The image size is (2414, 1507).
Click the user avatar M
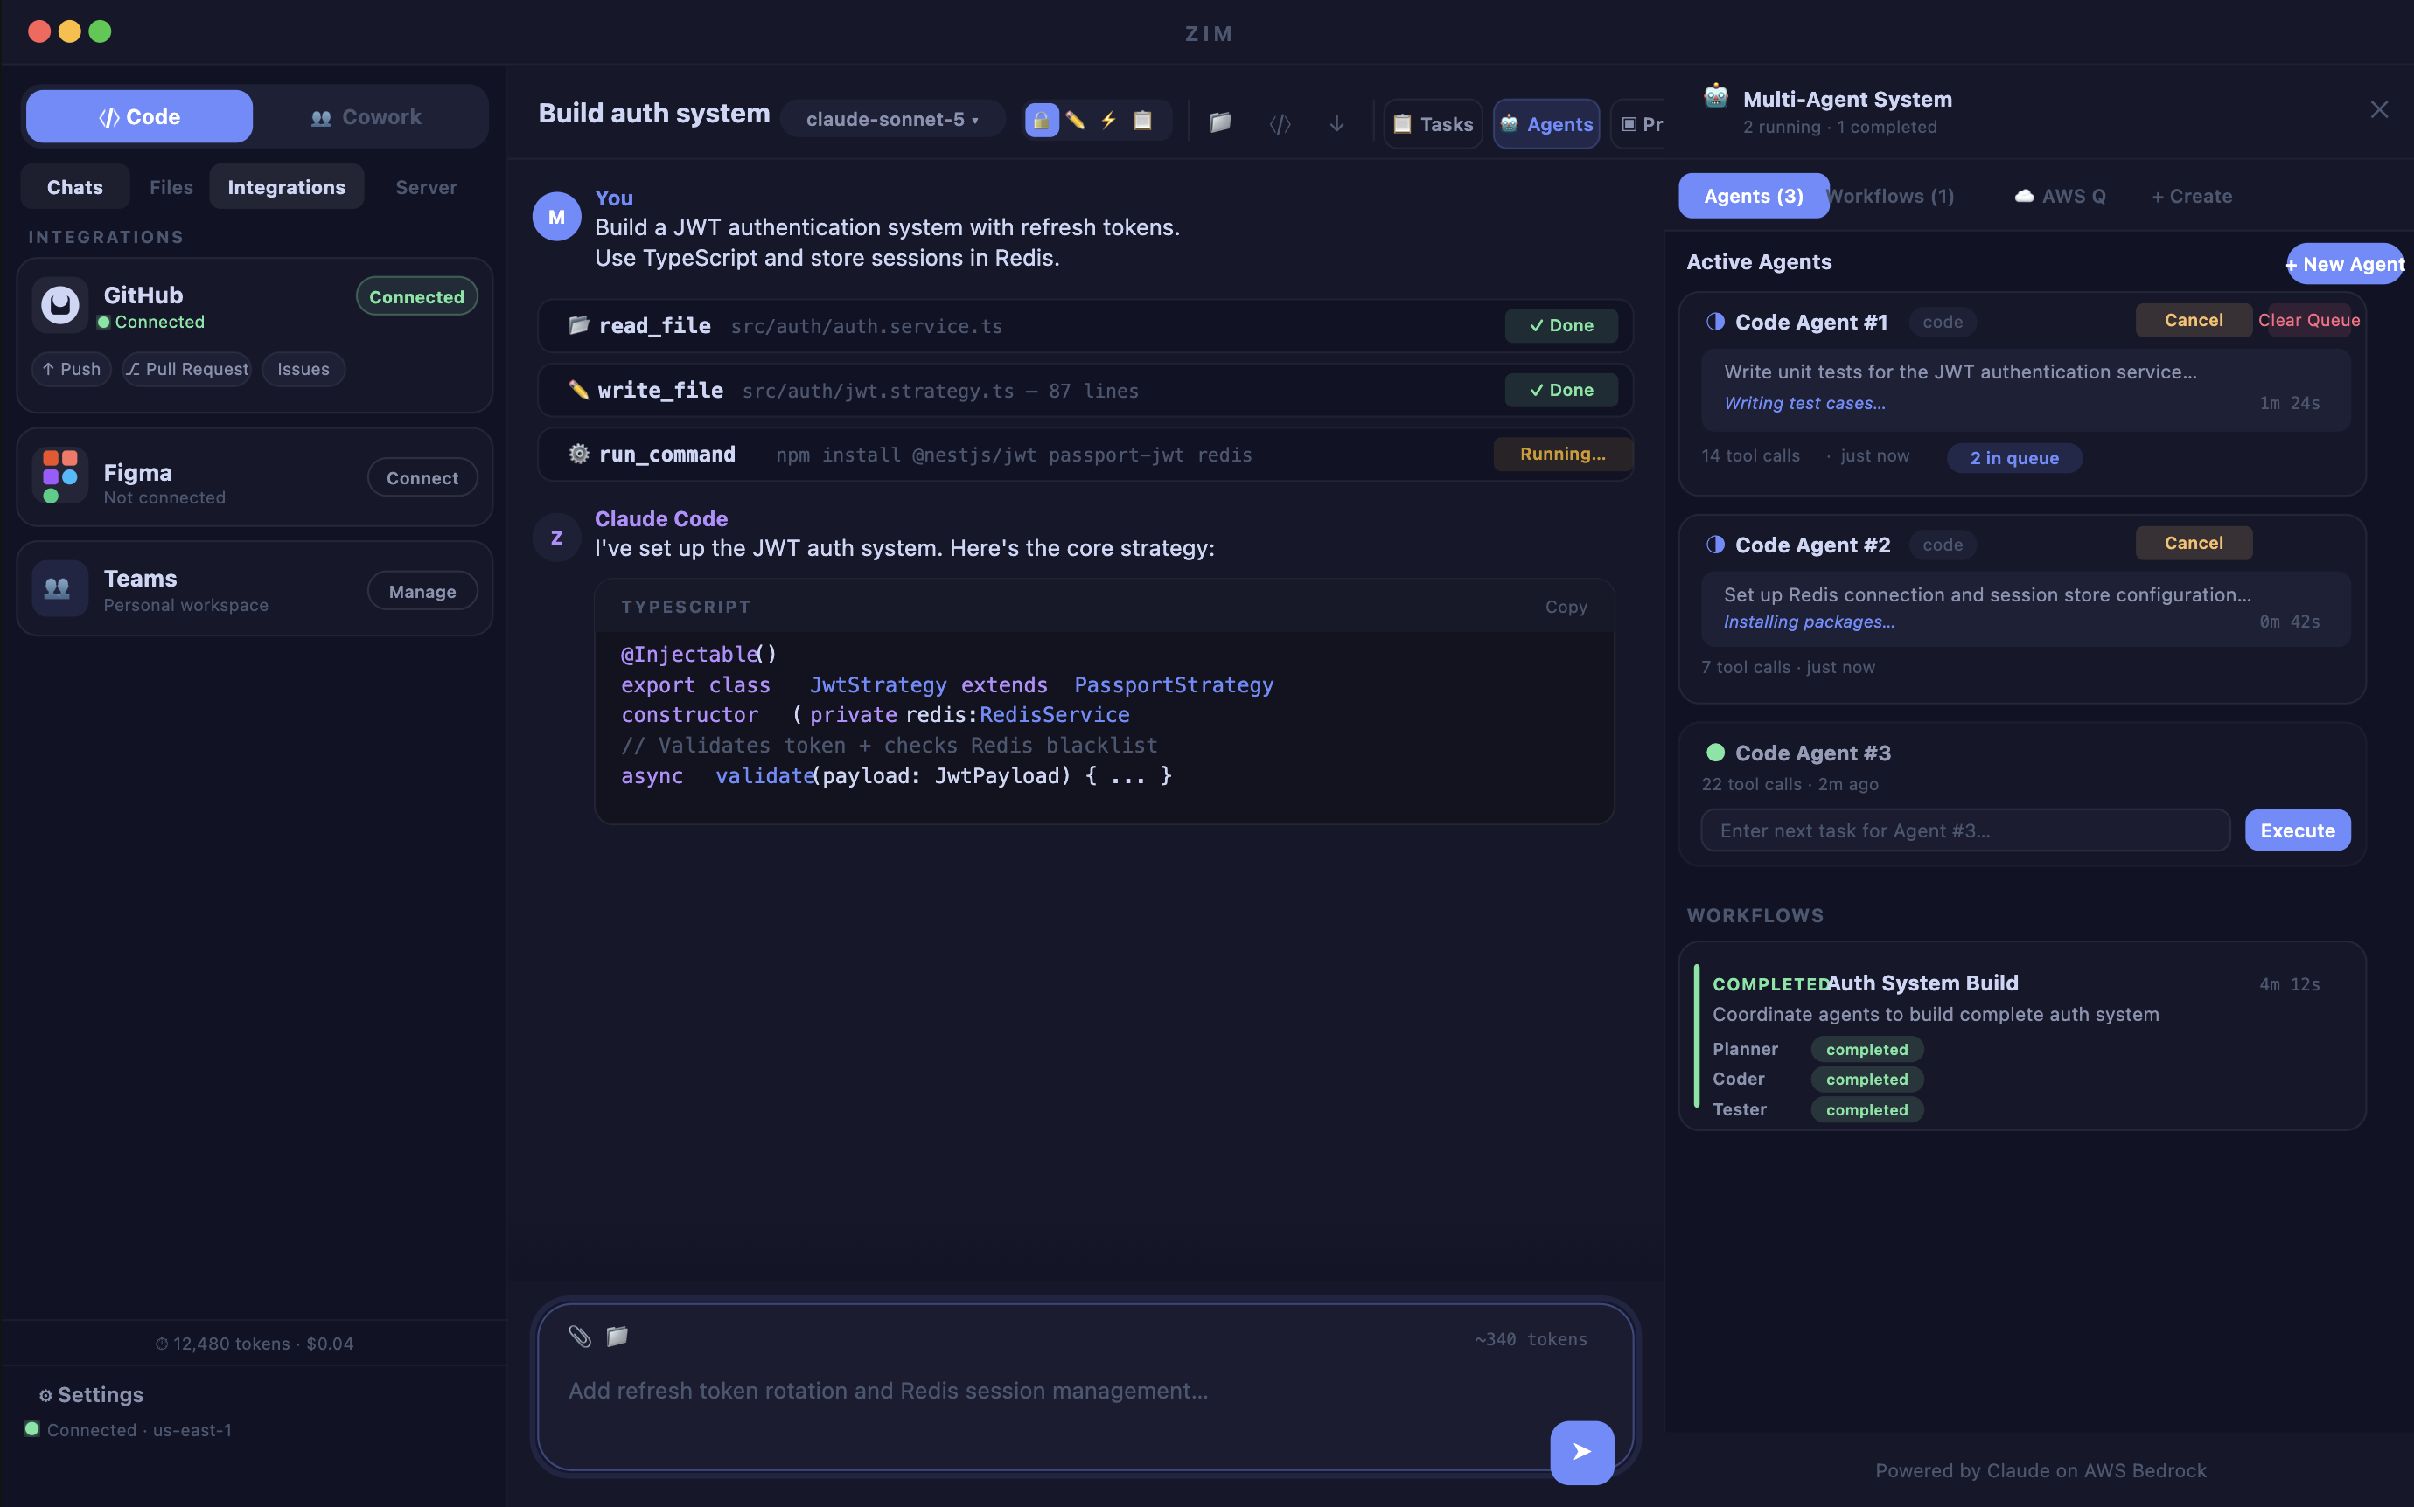tap(556, 218)
